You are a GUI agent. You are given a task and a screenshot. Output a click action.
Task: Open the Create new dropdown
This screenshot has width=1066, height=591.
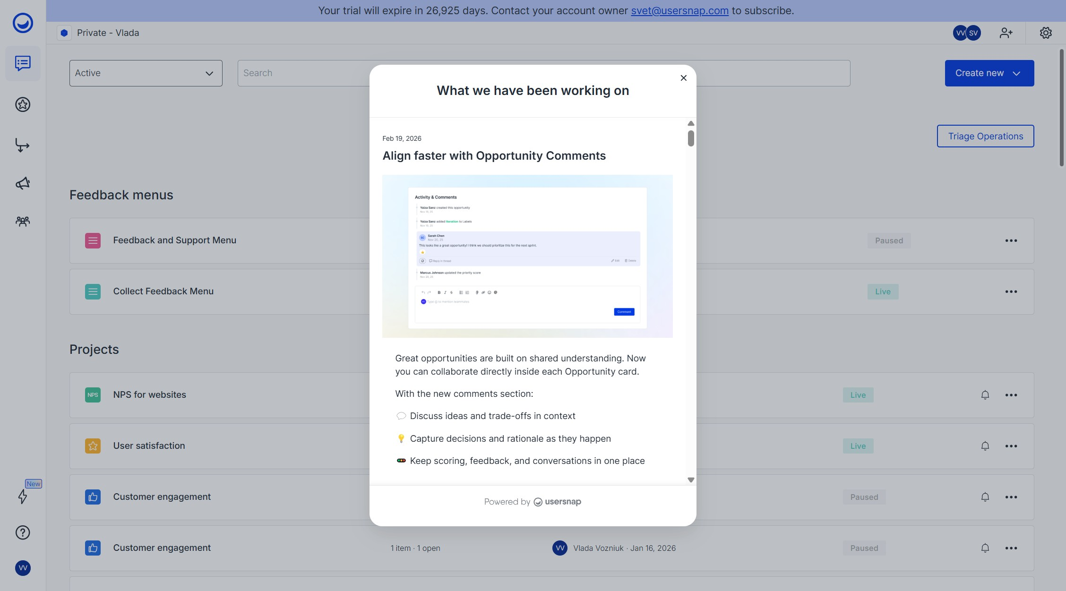click(x=989, y=73)
